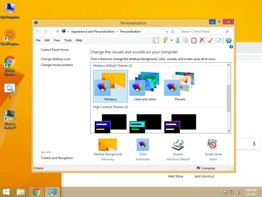Click the Control Panel taskbar button
The width and height of the screenshot is (262, 197).
(x=52, y=192)
